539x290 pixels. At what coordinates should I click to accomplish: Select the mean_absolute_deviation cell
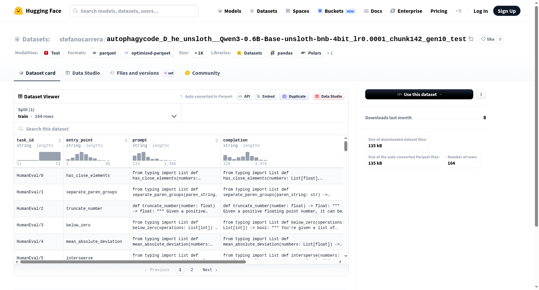[x=97, y=242]
